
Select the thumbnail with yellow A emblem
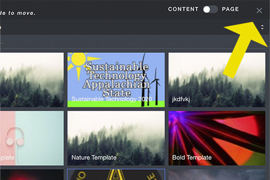click(x=116, y=174)
